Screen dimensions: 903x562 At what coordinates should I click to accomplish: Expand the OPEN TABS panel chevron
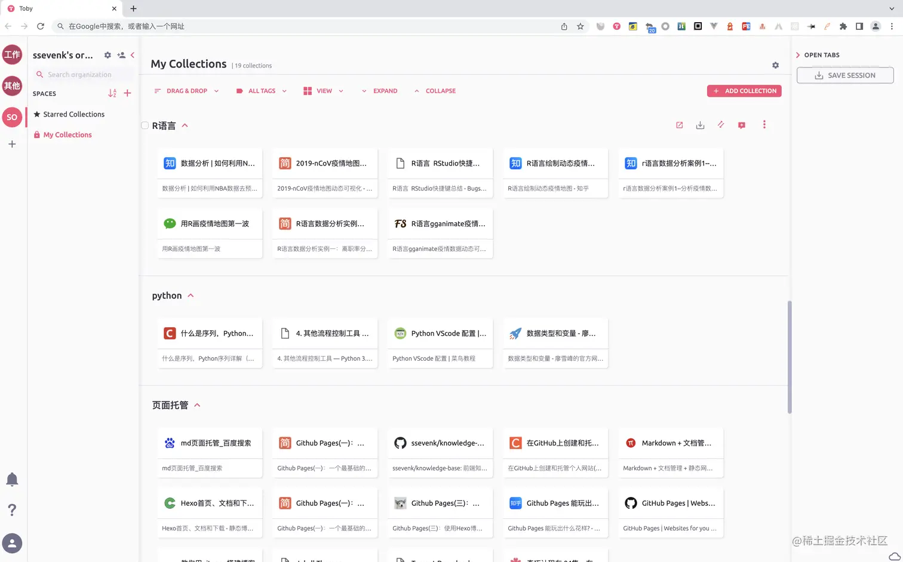pyautogui.click(x=798, y=55)
